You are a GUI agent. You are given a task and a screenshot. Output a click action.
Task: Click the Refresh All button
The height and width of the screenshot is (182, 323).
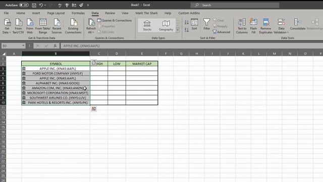tap(91, 26)
